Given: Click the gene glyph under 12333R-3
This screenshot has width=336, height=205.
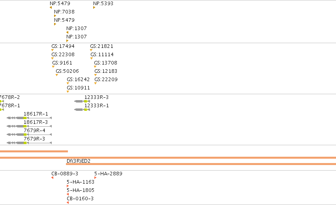Looking at the screenshot, I should pos(82,101).
